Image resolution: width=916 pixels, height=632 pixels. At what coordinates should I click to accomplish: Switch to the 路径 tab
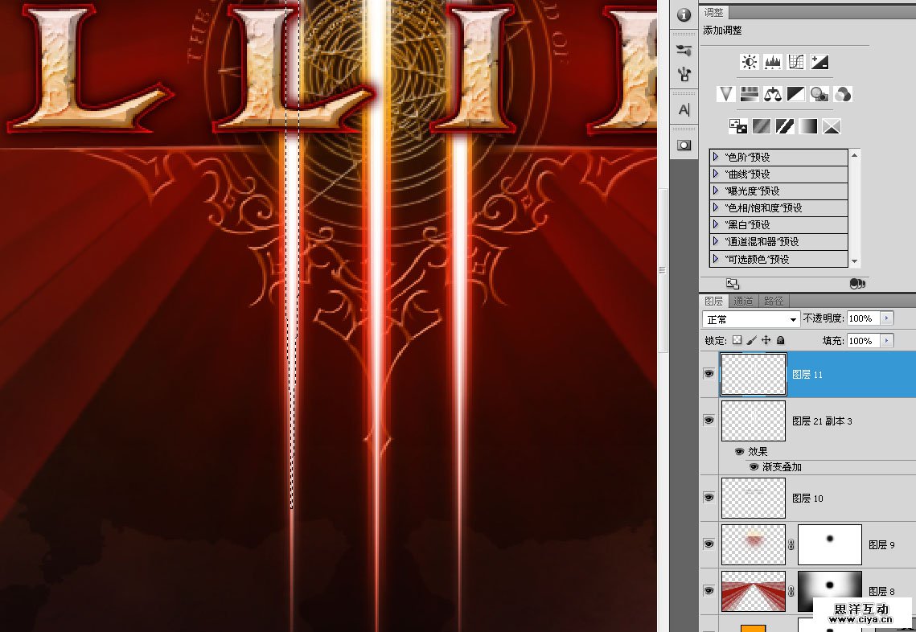[774, 302]
